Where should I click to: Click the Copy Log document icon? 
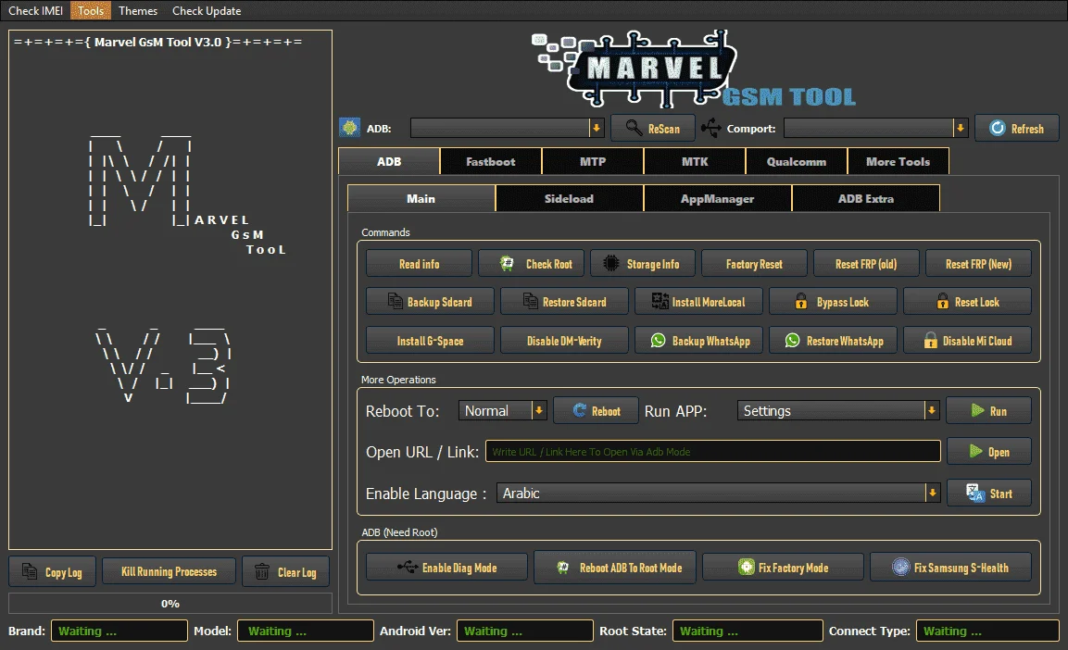click(x=30, y=571)
